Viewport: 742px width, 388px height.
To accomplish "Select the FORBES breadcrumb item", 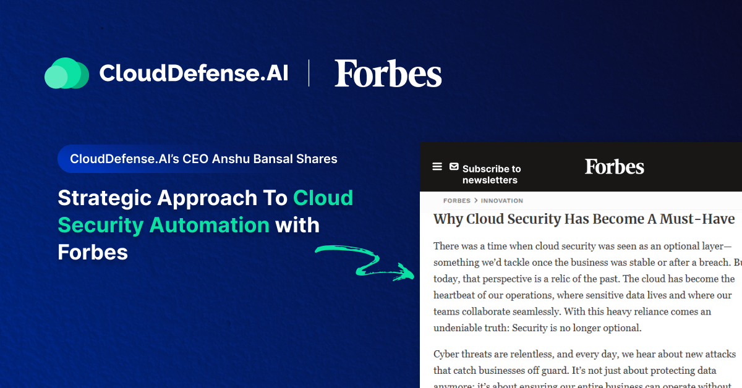I will (x=457, y=201).
